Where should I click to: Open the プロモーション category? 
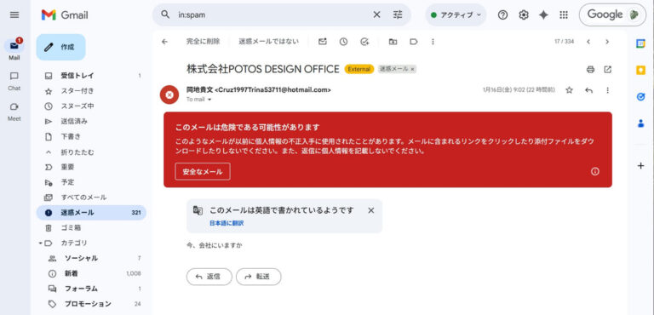pyautogui.click(x=91, y=304)
